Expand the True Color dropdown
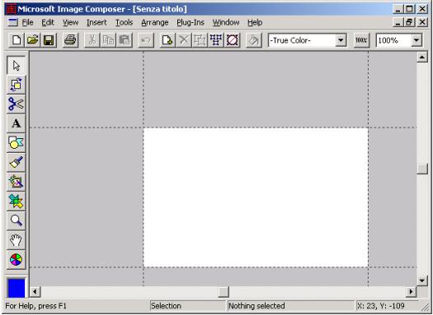Viewport: 433px width, 315px height. point(341,40)
